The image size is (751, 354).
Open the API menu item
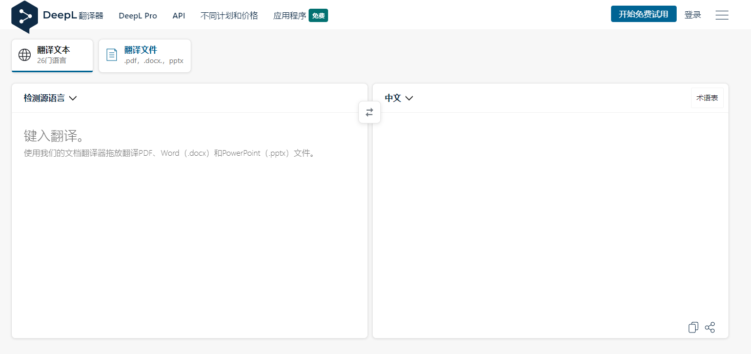(179, 16)
